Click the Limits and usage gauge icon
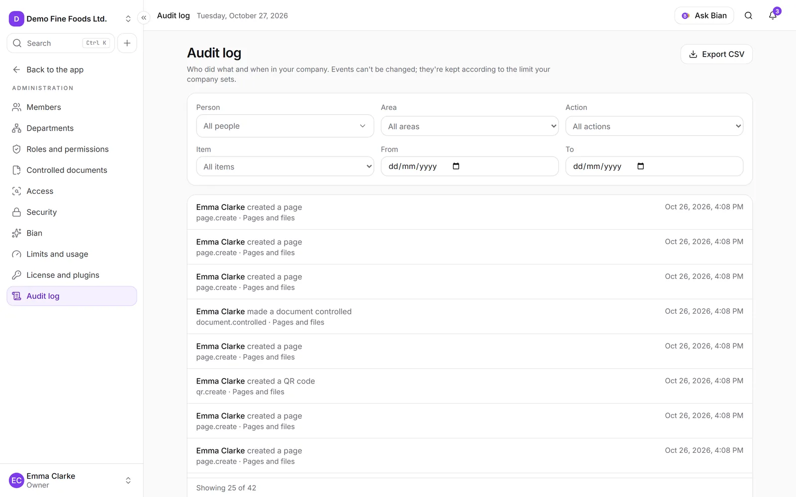Viewport: 796px width, 497px height. coord(16,254)
